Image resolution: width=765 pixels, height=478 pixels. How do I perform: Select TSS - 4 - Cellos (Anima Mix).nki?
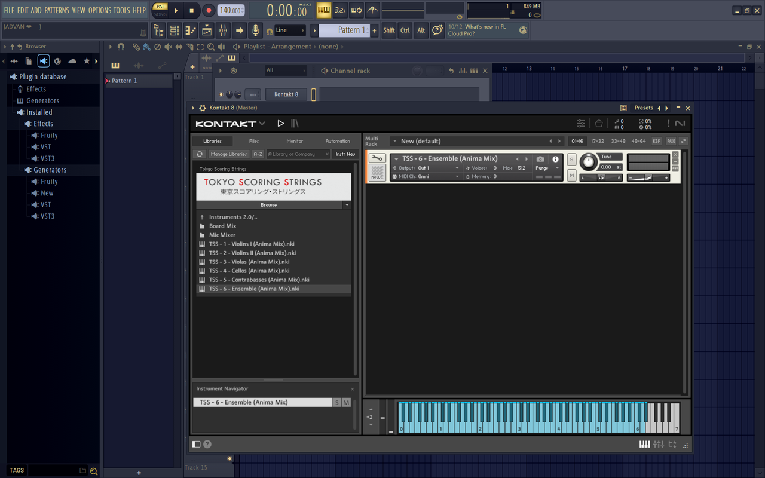point(249,271)
